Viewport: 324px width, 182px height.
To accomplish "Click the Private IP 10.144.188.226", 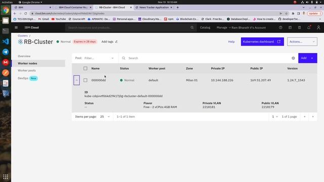I will click(222, 80).
